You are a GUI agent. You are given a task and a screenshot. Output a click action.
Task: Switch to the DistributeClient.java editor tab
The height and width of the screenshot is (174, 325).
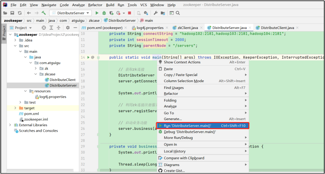tap(277, 27)
